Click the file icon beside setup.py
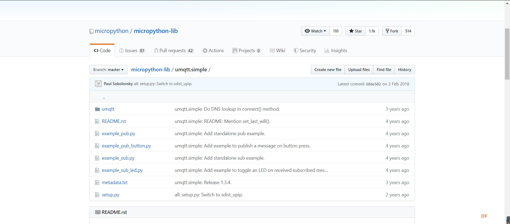 97,195
